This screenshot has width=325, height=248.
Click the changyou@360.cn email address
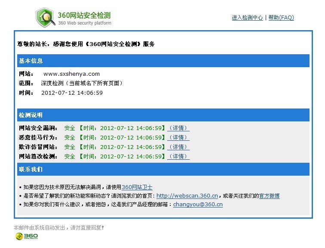[198, 205]
